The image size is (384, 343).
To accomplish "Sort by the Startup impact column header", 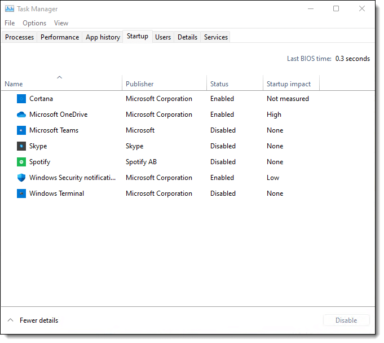I will pos(291,83).
